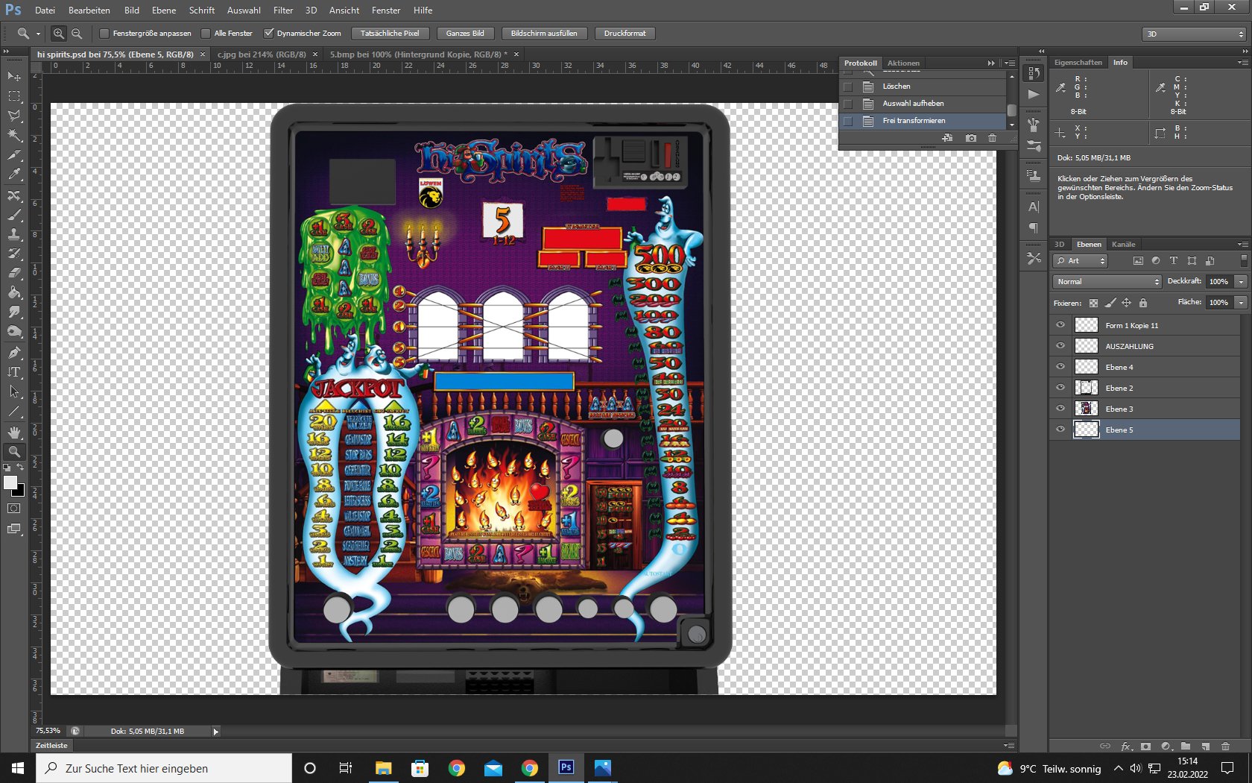Open the Character panel icon in dock
The image size is (1252, 783).
pos(1034,207)
